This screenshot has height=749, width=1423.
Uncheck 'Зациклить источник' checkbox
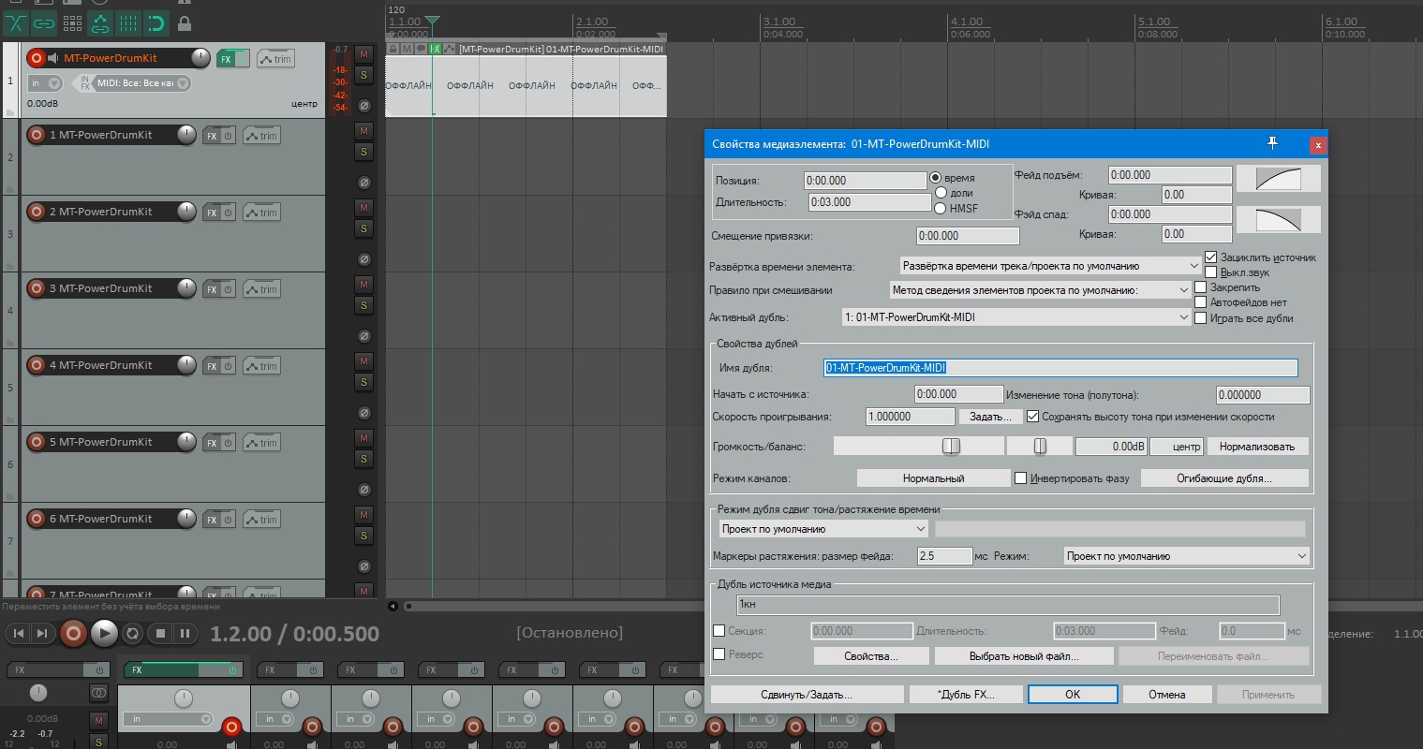[x=1210, y=257]
